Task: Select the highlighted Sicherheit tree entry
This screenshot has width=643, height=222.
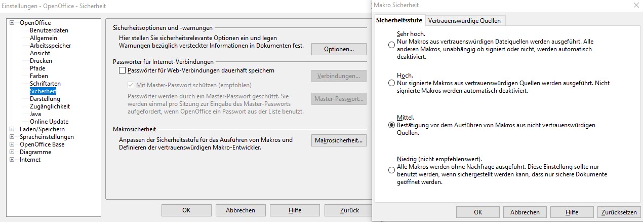Action: tap(43, 91)
